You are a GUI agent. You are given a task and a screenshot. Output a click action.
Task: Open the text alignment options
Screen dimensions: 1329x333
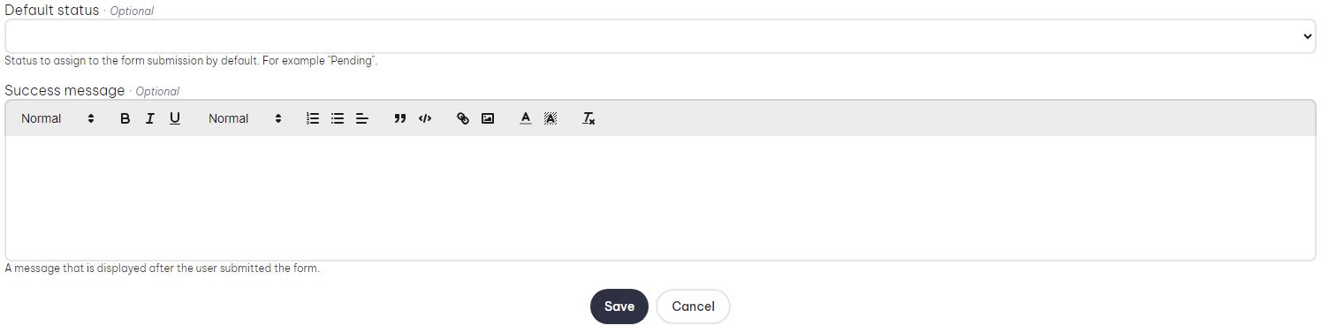pos(362,118)
